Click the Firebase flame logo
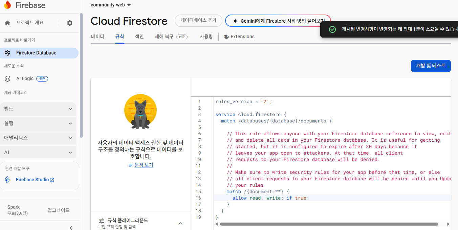This screenshot has height=230, width=458. (x=7, y=5)
